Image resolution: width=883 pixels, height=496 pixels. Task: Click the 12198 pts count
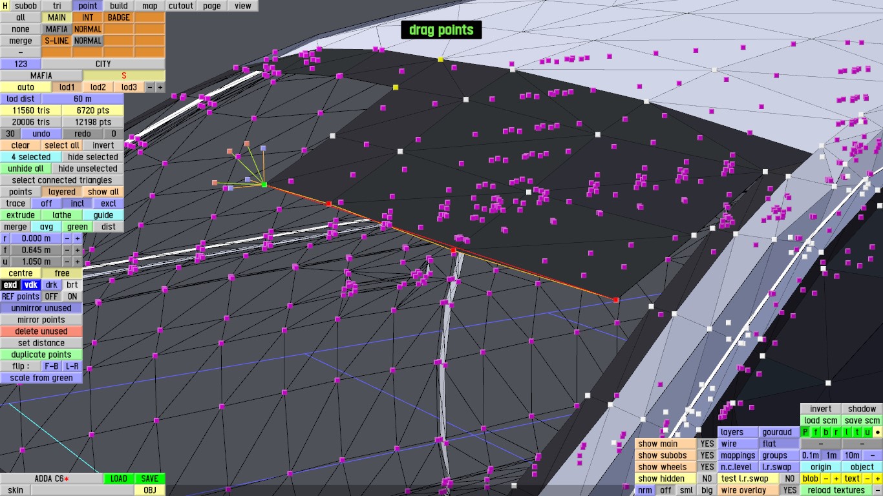click(93, 122)
